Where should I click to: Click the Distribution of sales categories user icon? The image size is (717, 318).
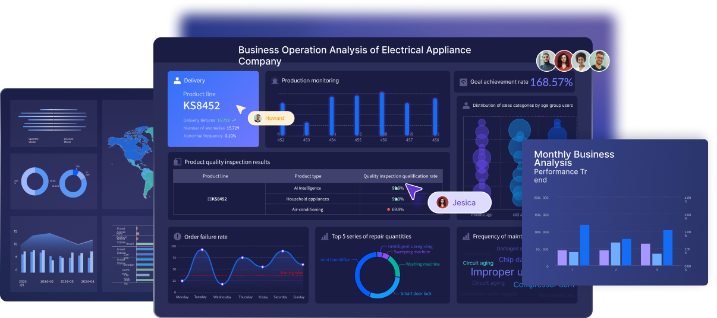(466, 106)
